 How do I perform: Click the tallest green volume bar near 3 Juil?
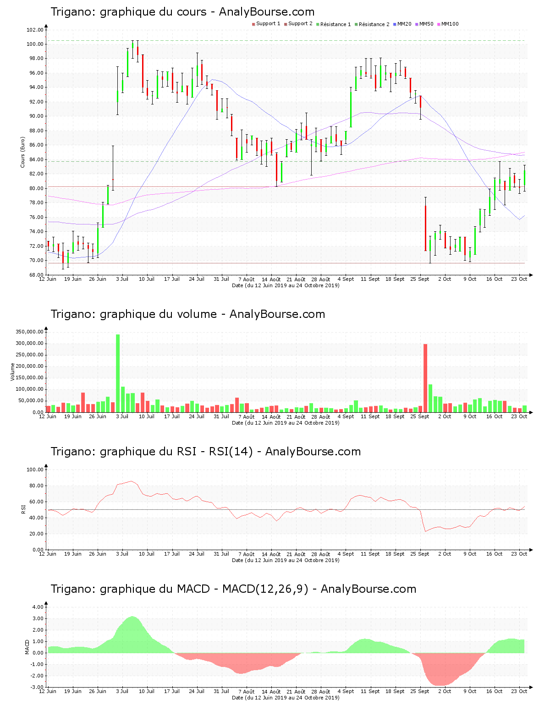click(118, 373)
